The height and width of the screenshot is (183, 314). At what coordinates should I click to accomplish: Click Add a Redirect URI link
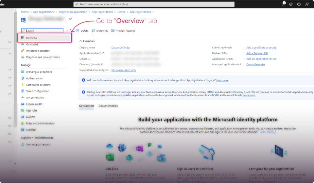[257, 53]
